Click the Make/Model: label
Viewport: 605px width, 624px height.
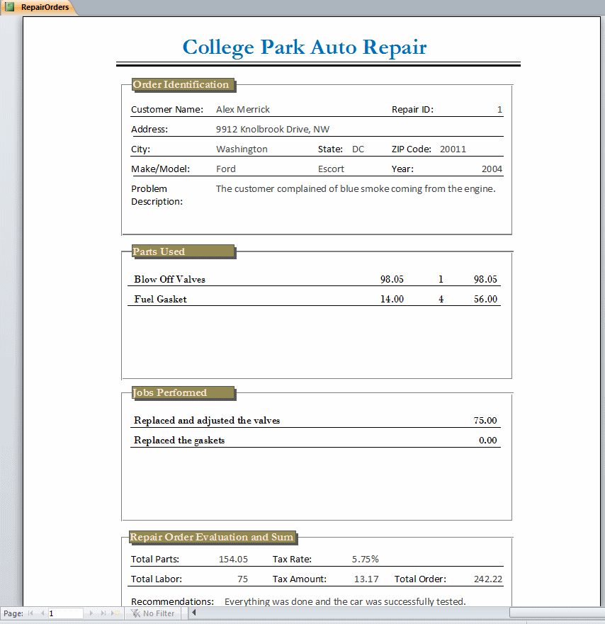click(x=160, y=169)
